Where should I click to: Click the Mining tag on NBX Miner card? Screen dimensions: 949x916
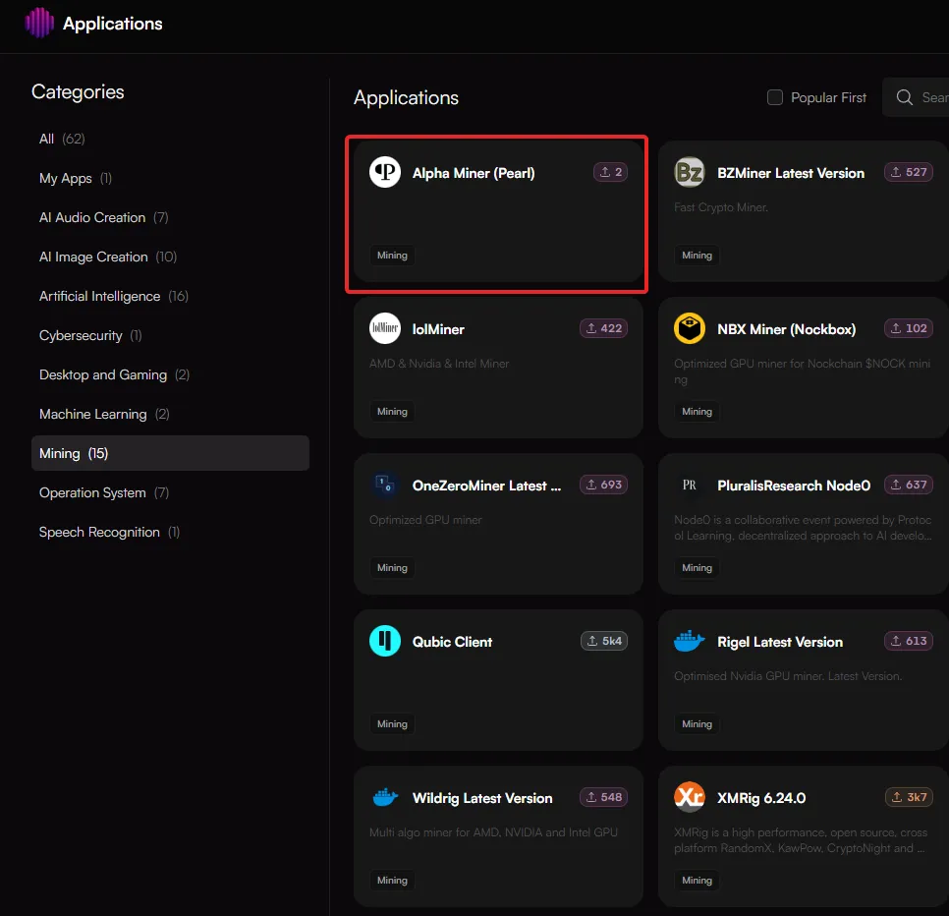point(697,411)
